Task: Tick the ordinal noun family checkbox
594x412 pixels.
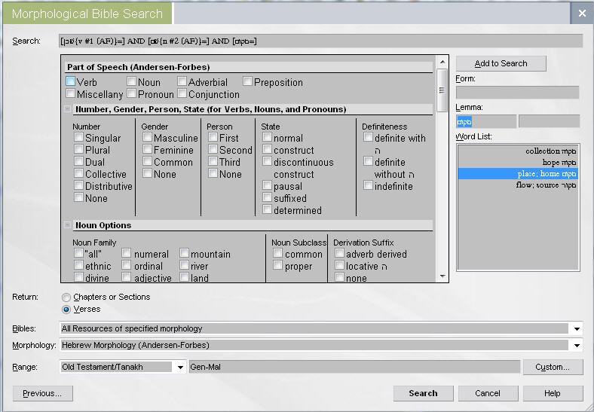Action: coord(126,265)
